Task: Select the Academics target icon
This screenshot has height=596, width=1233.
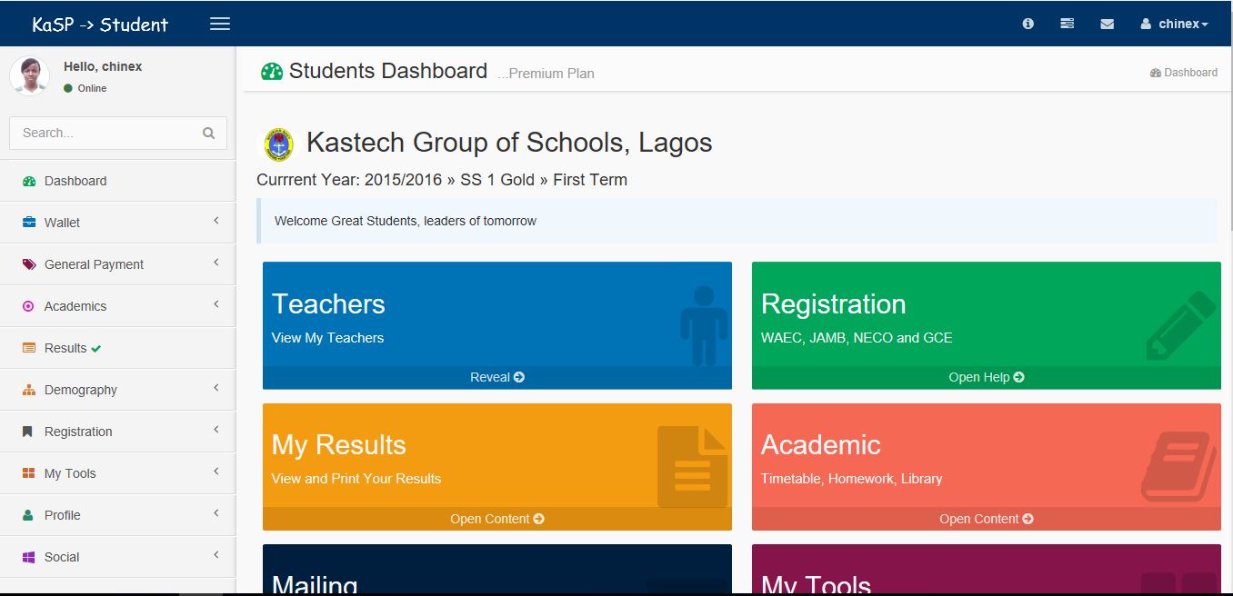Action: pyautogui.click(x=27, y=305)
